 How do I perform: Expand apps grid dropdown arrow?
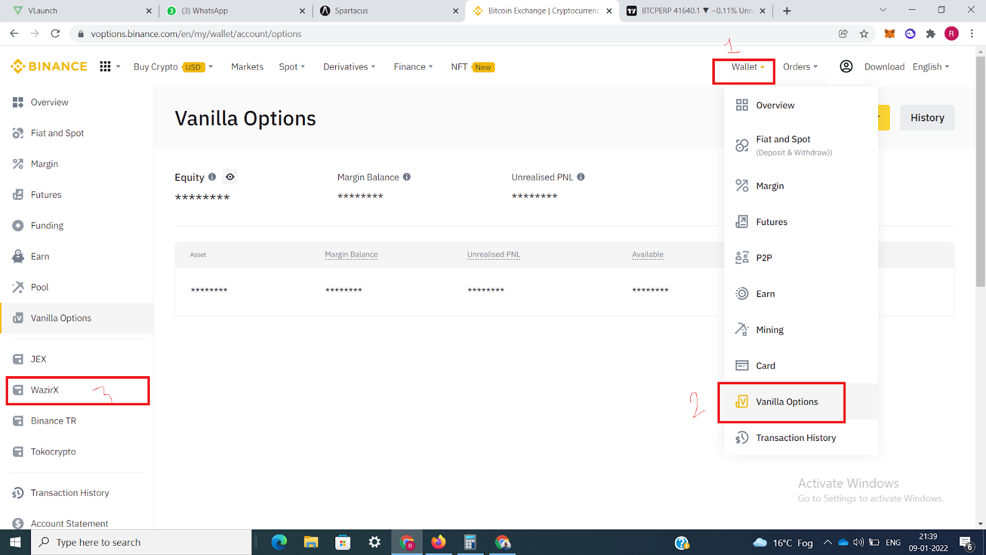tap(118, 67)
